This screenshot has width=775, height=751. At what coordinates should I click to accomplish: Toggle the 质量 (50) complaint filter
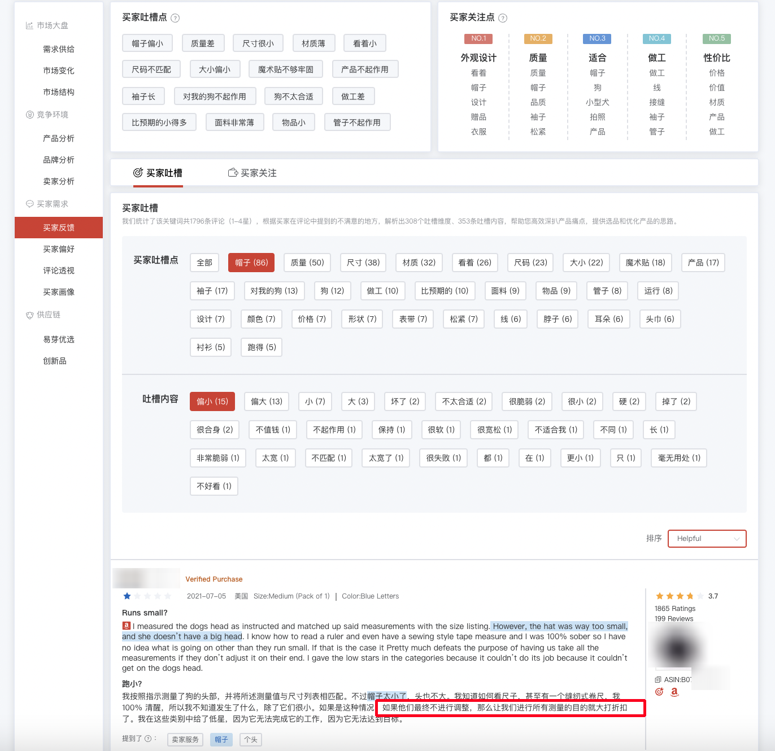[307, 262]
